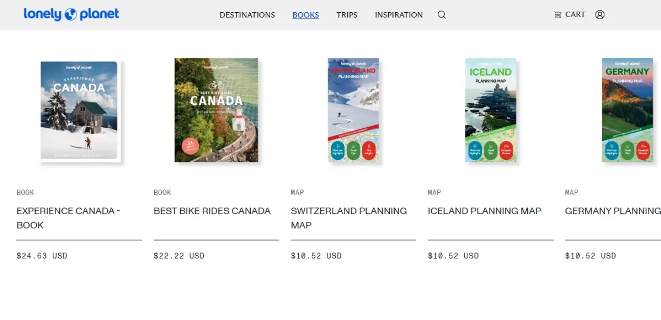
Task: Select the Books menu item
Action: [306, 15]
